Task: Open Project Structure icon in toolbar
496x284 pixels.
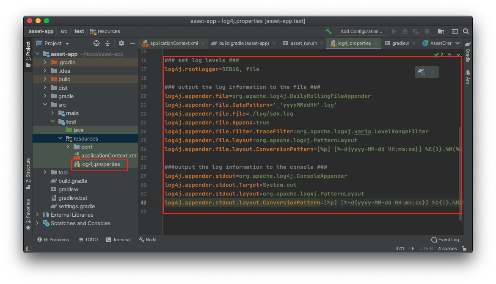Action: 441,31
